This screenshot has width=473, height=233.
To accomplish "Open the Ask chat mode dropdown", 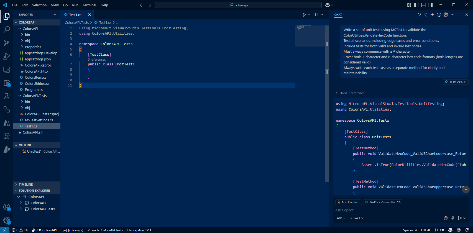I will [x=341, y=218].
